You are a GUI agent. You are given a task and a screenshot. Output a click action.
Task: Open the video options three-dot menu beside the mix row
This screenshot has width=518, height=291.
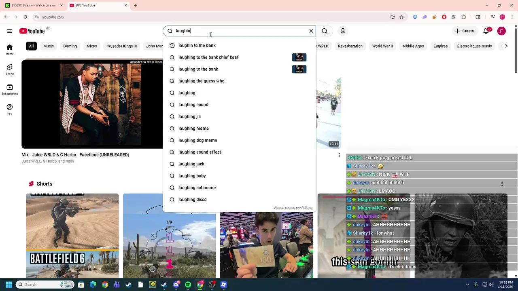point(339,155)
